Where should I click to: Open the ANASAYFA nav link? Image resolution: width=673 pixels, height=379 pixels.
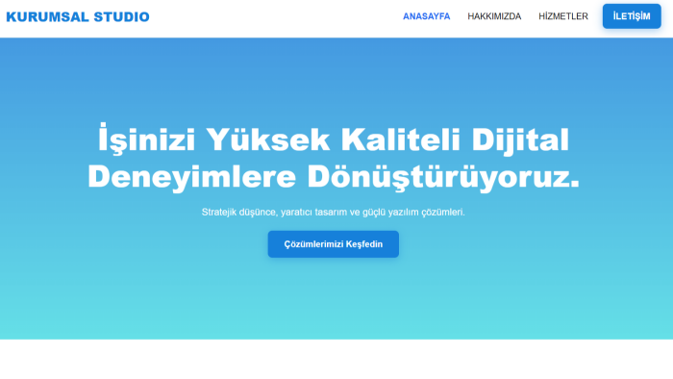(x=426, y=16)
